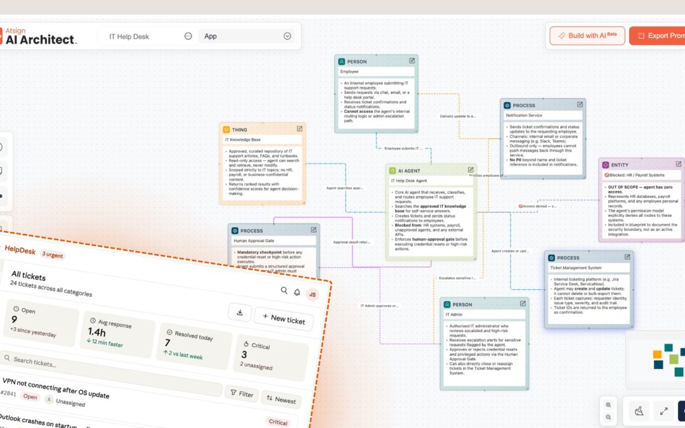
Task: Click Build with AI Beta button
Action: [587, 36]
